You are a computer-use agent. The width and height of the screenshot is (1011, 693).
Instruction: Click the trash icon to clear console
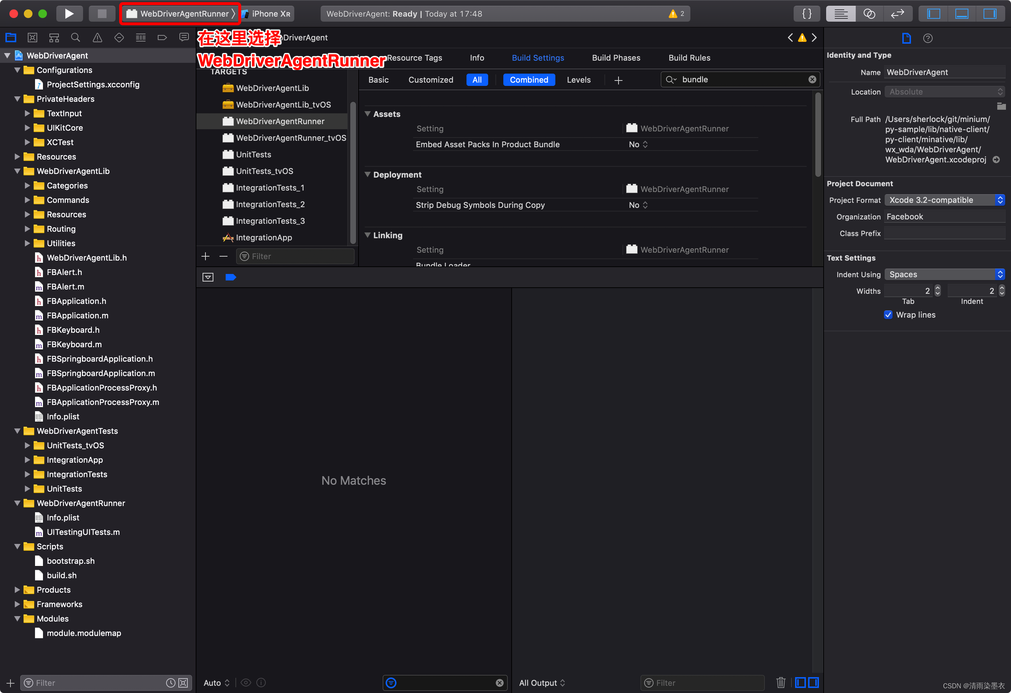click(780, 683)
